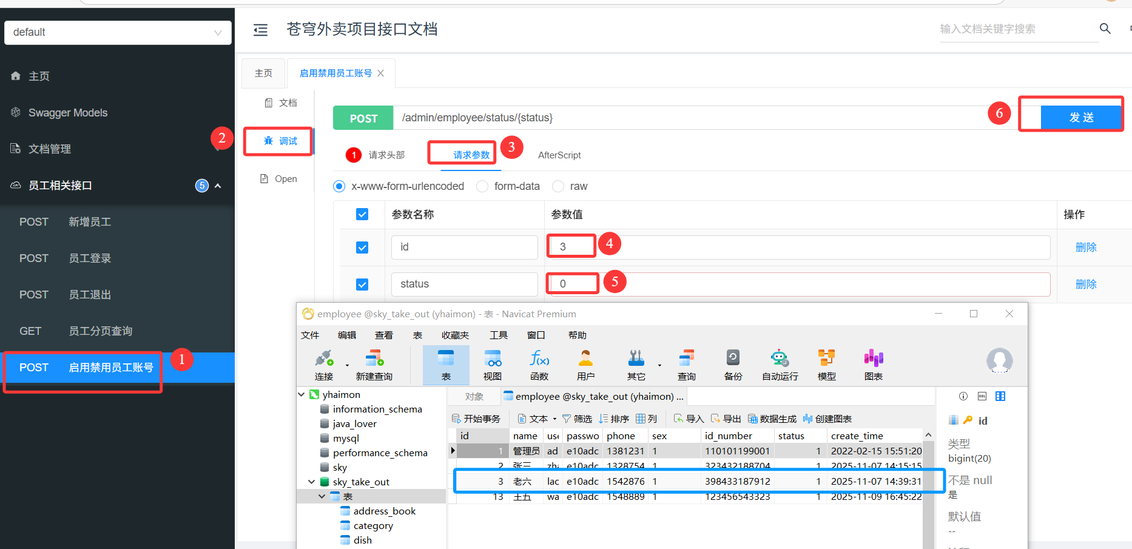Click the 导入 import toolbar button

coord(689,419)
